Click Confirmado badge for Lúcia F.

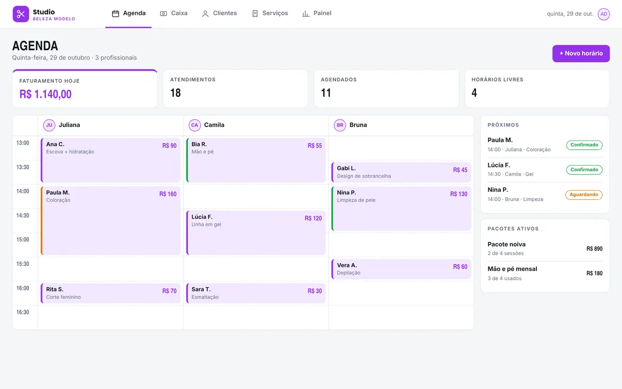[x=584, y=170]
